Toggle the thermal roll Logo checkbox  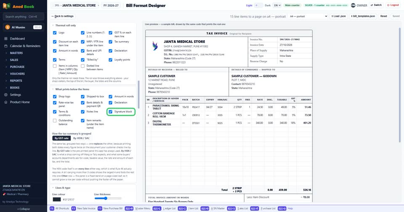(55, 33)
